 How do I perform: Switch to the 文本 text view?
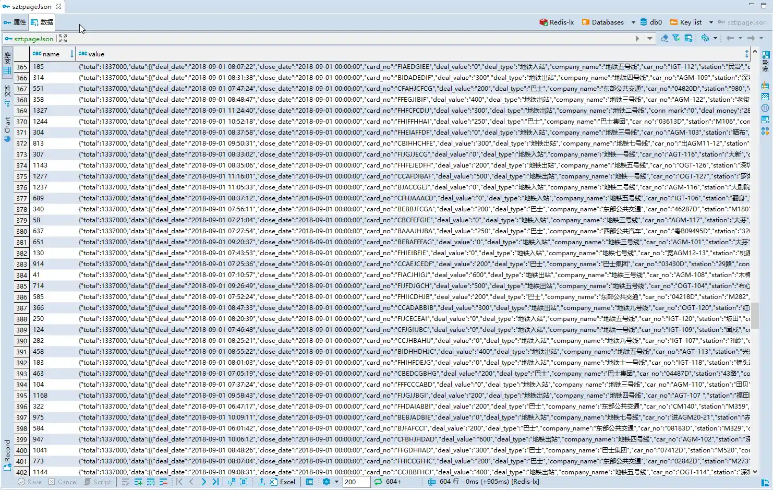pos(7,96)
